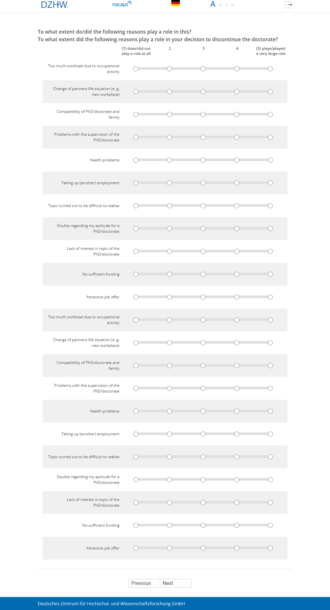The image size is (330, 610).
Task: Select 2 for Taking up employment, gray row
Action: click(x=169, y=183)
